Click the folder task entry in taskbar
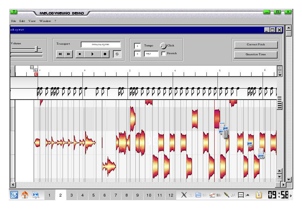This screenshot has width=302, height=209. click(201, 195)
